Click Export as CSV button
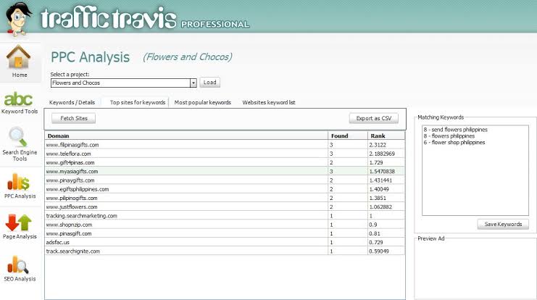The image size is (537, 300). [x=374, y=119]
